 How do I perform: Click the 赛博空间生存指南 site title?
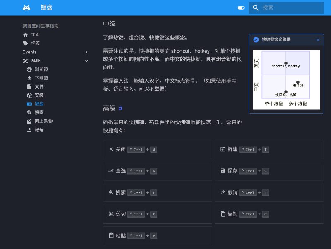(x=40, y=26)
